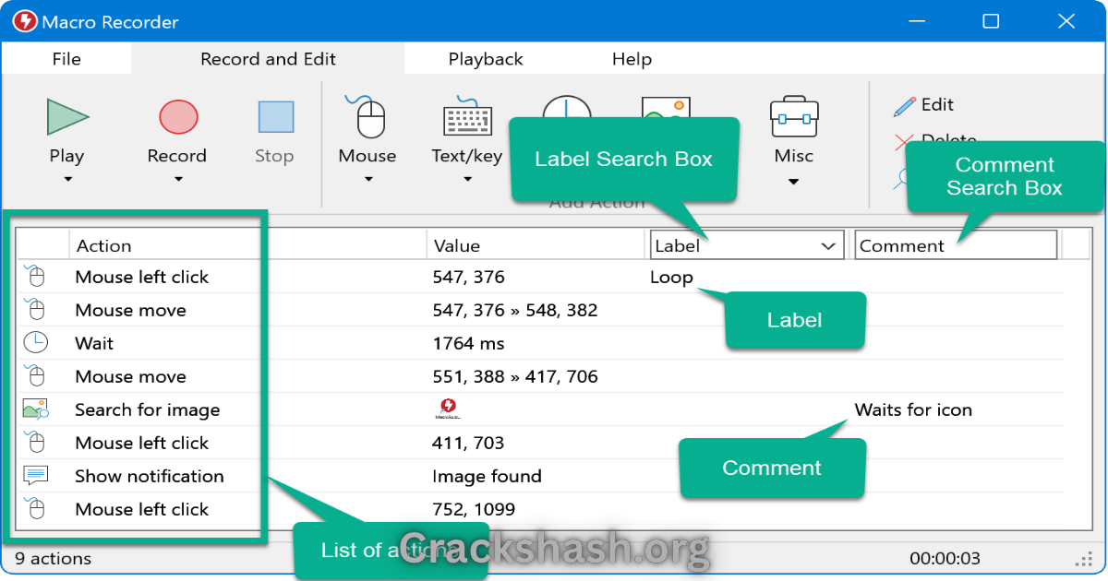Image resolution: width=1108 pixels, height=581 pixels.
Task: Click the Action column header
Action: (x=104, y=245)
